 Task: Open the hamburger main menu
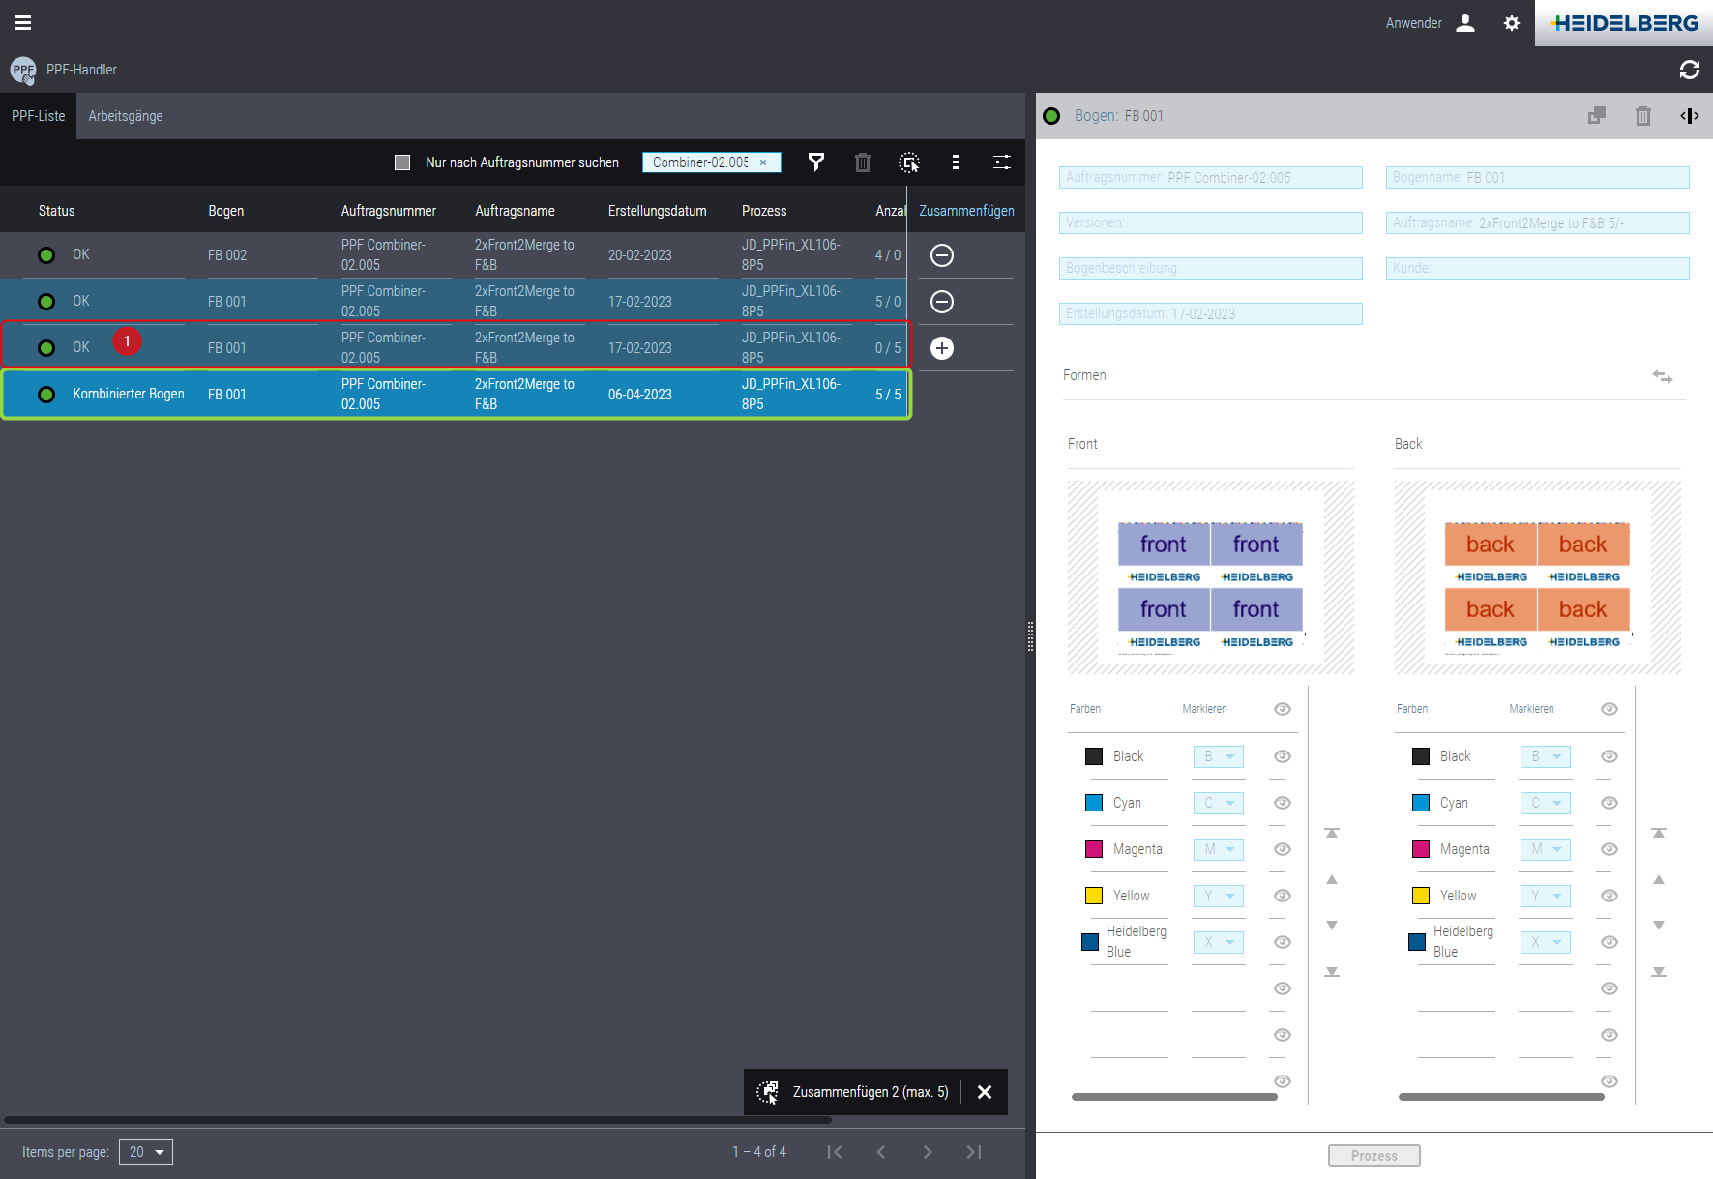[23, 23]
